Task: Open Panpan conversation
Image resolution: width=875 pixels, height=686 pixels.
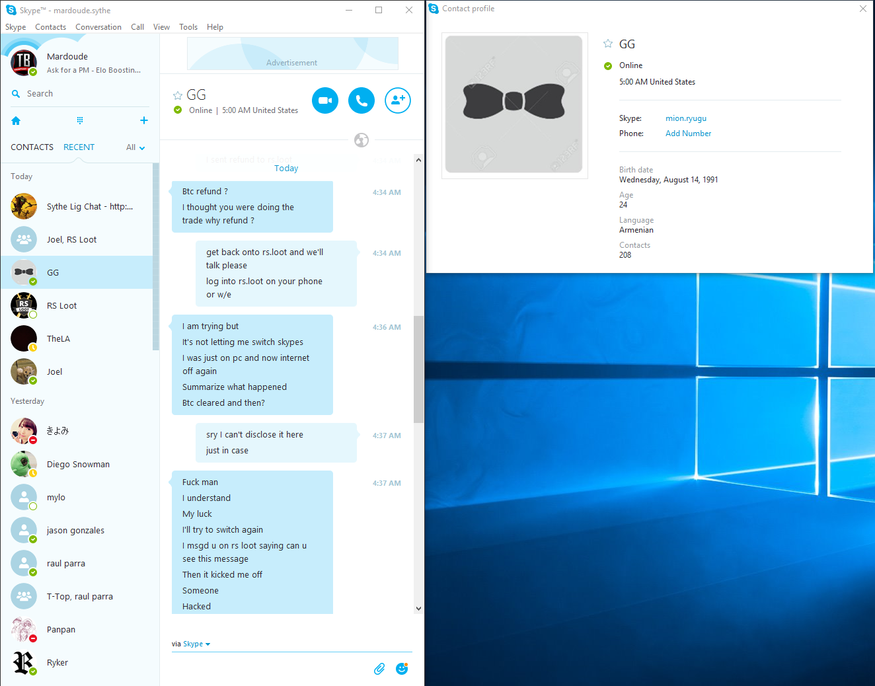Action: click(77, 629)
